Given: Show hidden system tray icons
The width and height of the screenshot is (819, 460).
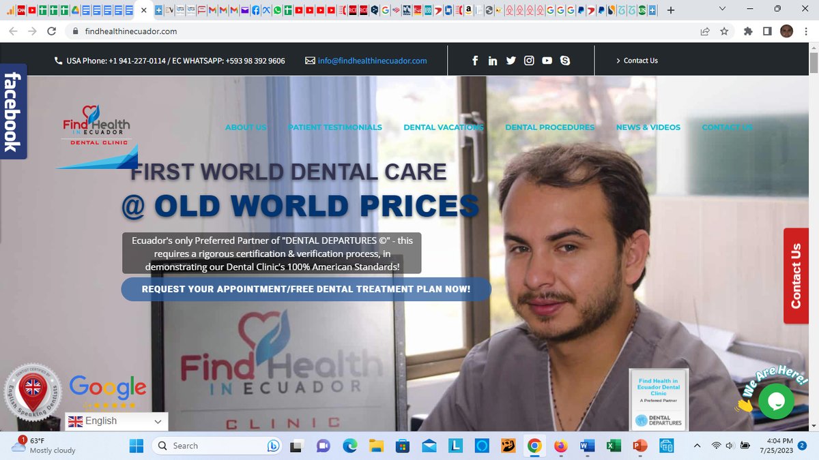Looking at the screenshot, I should click(696, 446).
